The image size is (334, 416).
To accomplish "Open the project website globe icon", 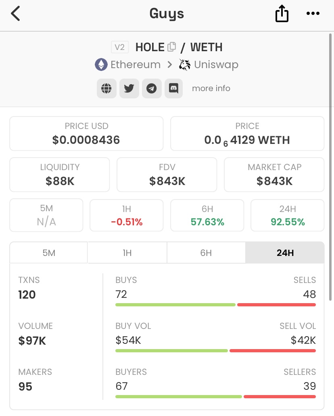I will [106, 88].
